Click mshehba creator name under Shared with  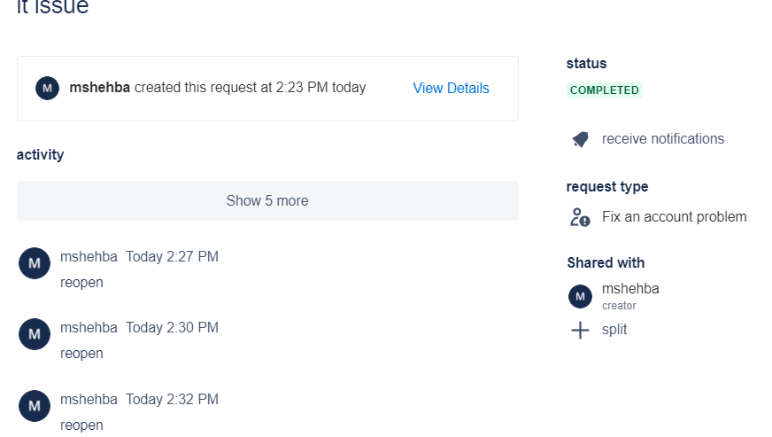point(630,288)
